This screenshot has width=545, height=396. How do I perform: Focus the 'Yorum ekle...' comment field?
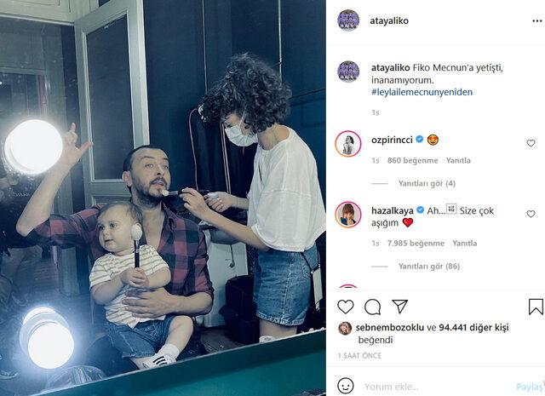tap(438, 387)
